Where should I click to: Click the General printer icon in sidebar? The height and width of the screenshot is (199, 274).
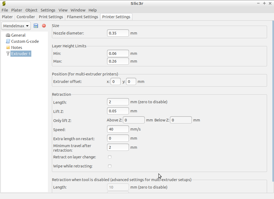[x=8, y=35]
